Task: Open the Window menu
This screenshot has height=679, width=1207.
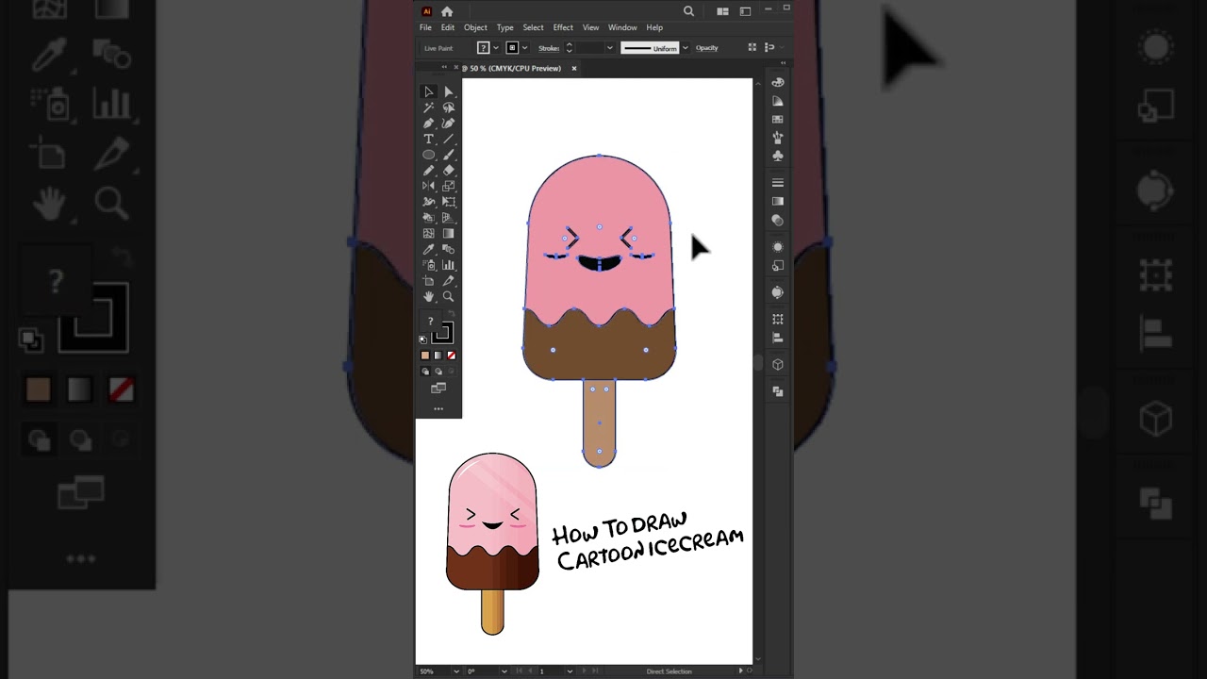Action: tap(622, 27)
